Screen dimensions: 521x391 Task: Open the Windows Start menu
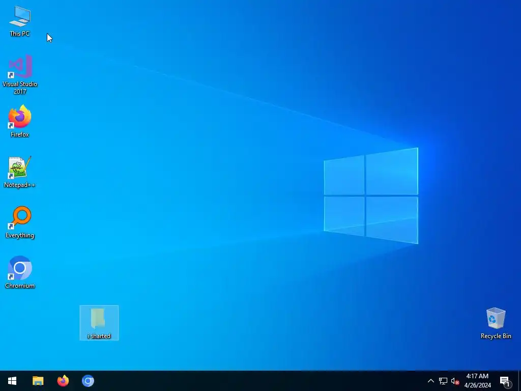pyautogui.click(x=12, y=381)
